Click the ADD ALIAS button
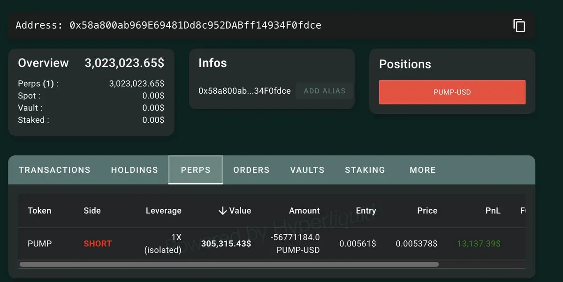 pos(325,91)
